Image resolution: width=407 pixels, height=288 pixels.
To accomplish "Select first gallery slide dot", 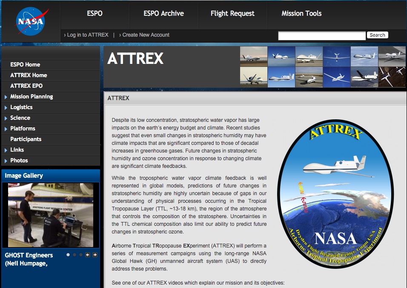I will coord(68,255).
